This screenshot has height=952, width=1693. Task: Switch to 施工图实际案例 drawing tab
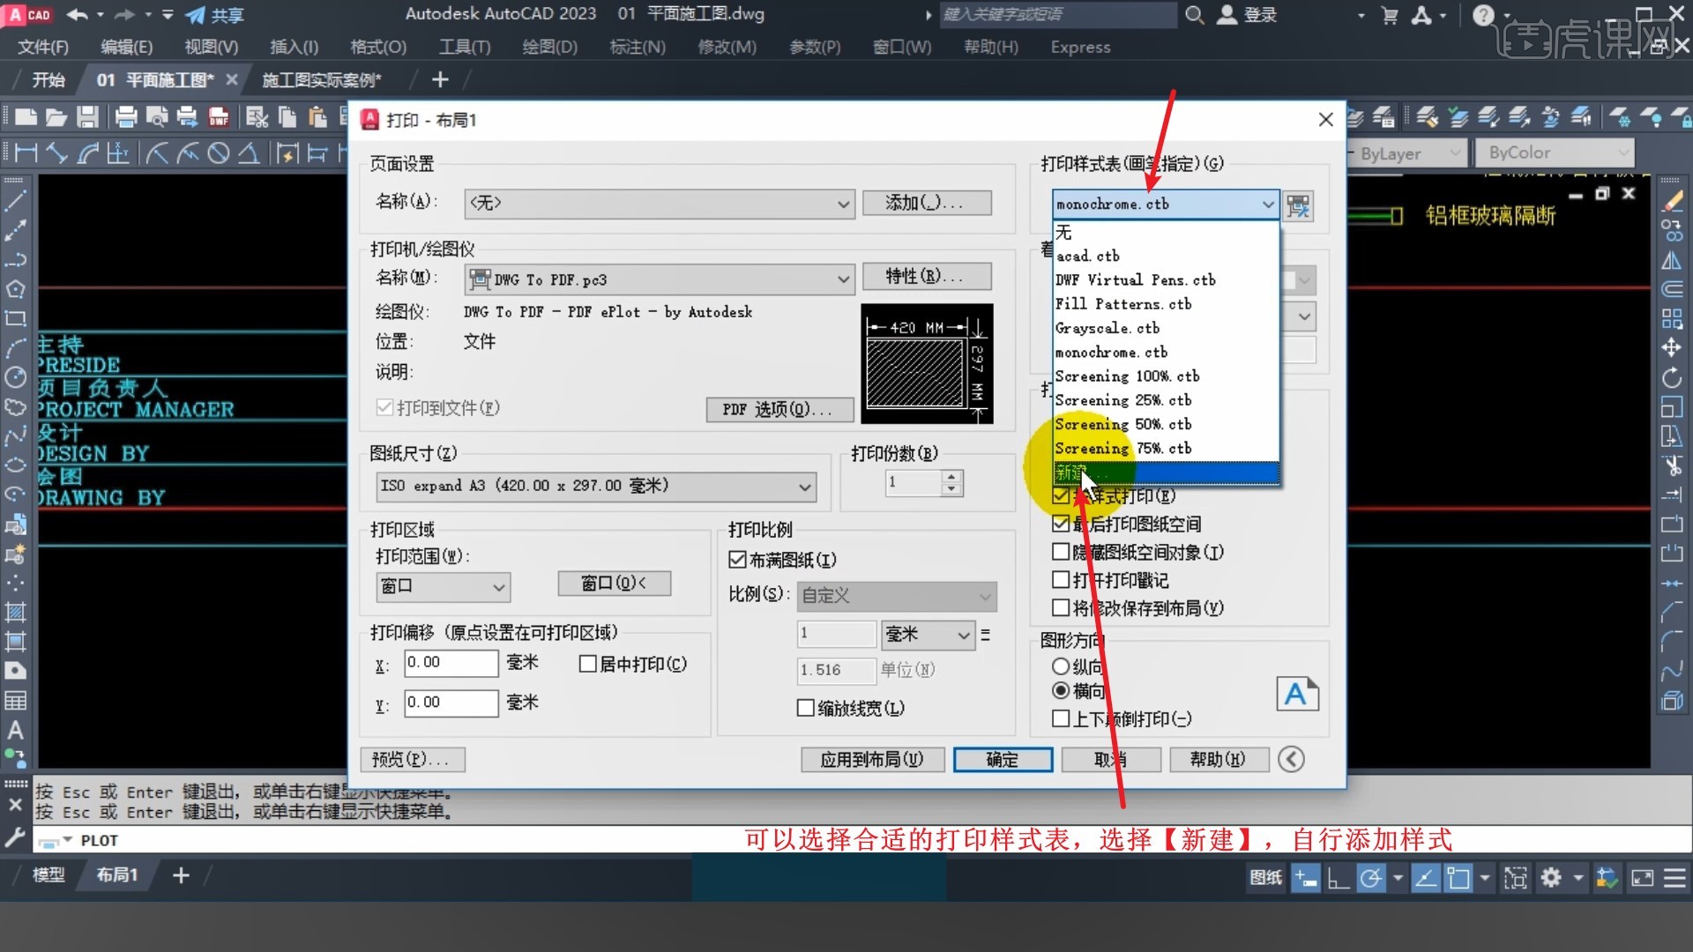click(x=322, y=80)
